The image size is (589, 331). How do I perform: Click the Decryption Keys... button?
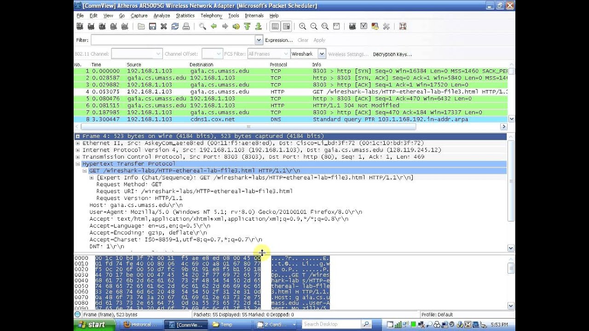tap(392, 54)
